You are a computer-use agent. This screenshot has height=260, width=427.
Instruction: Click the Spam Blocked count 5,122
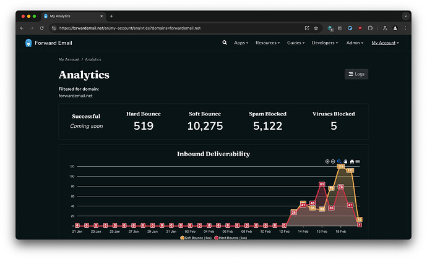(x=268, y=126)
